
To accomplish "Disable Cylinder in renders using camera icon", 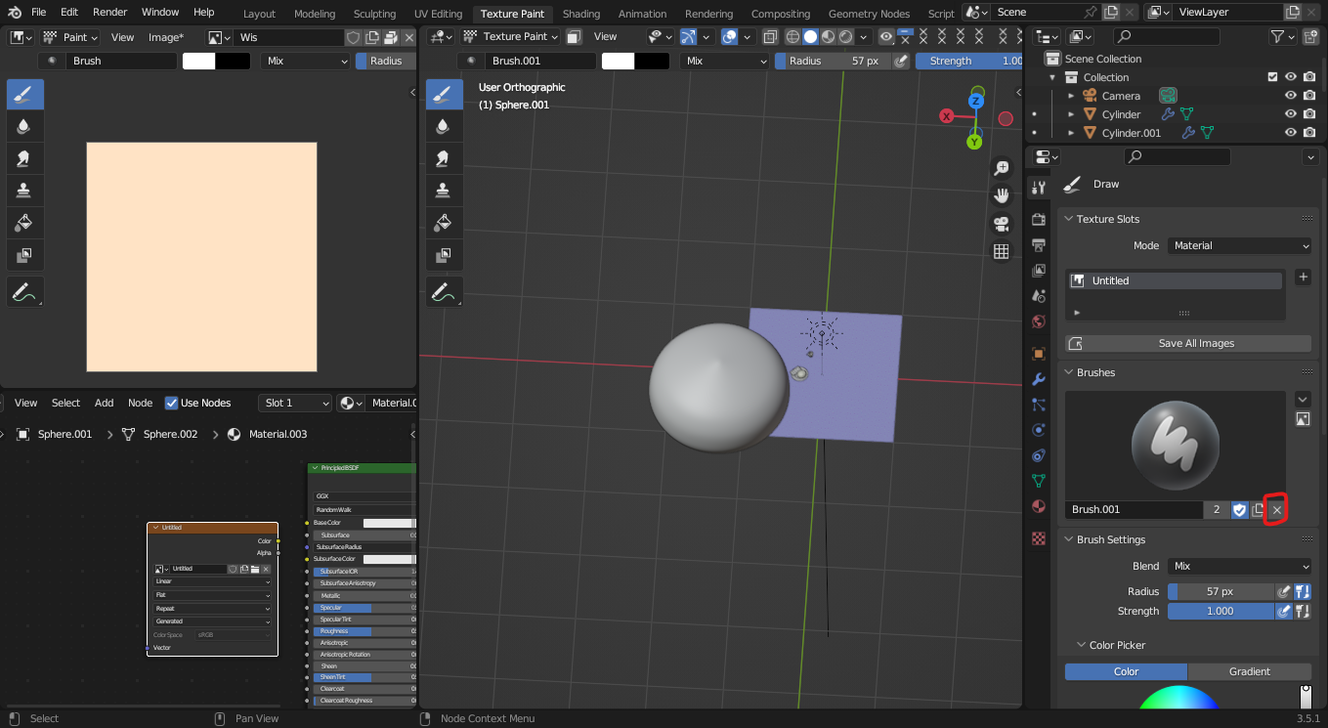I will (x=1309, y=114).
